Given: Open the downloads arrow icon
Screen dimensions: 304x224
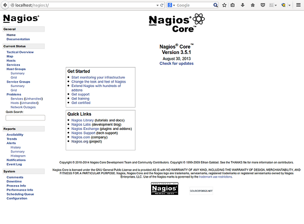Looking at the screenshot, I should (242, 5).
